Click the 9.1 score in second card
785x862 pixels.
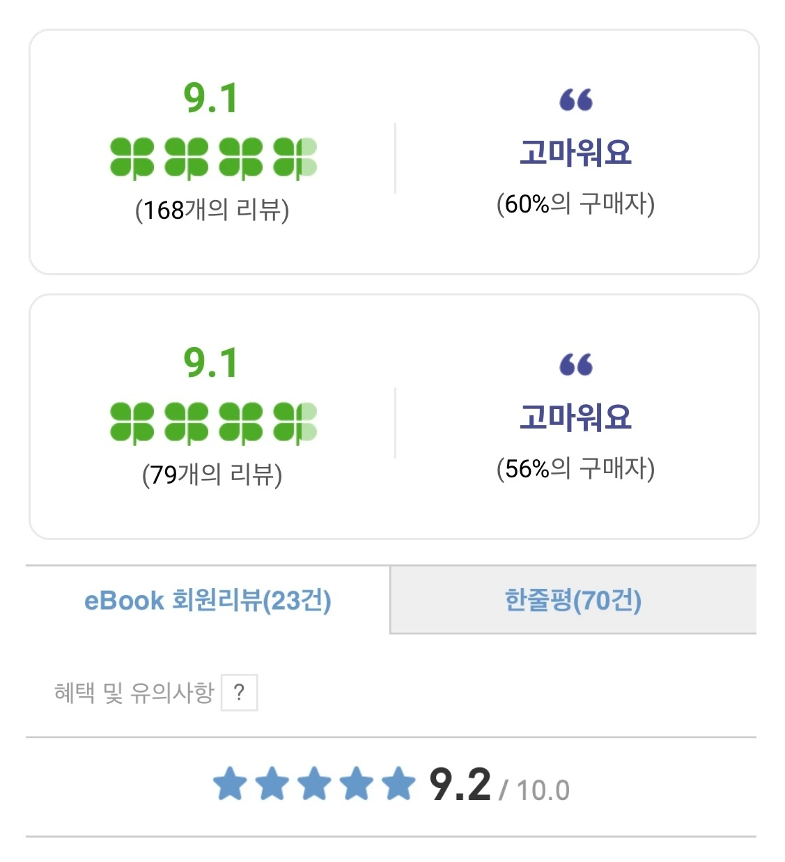point(211,363)
